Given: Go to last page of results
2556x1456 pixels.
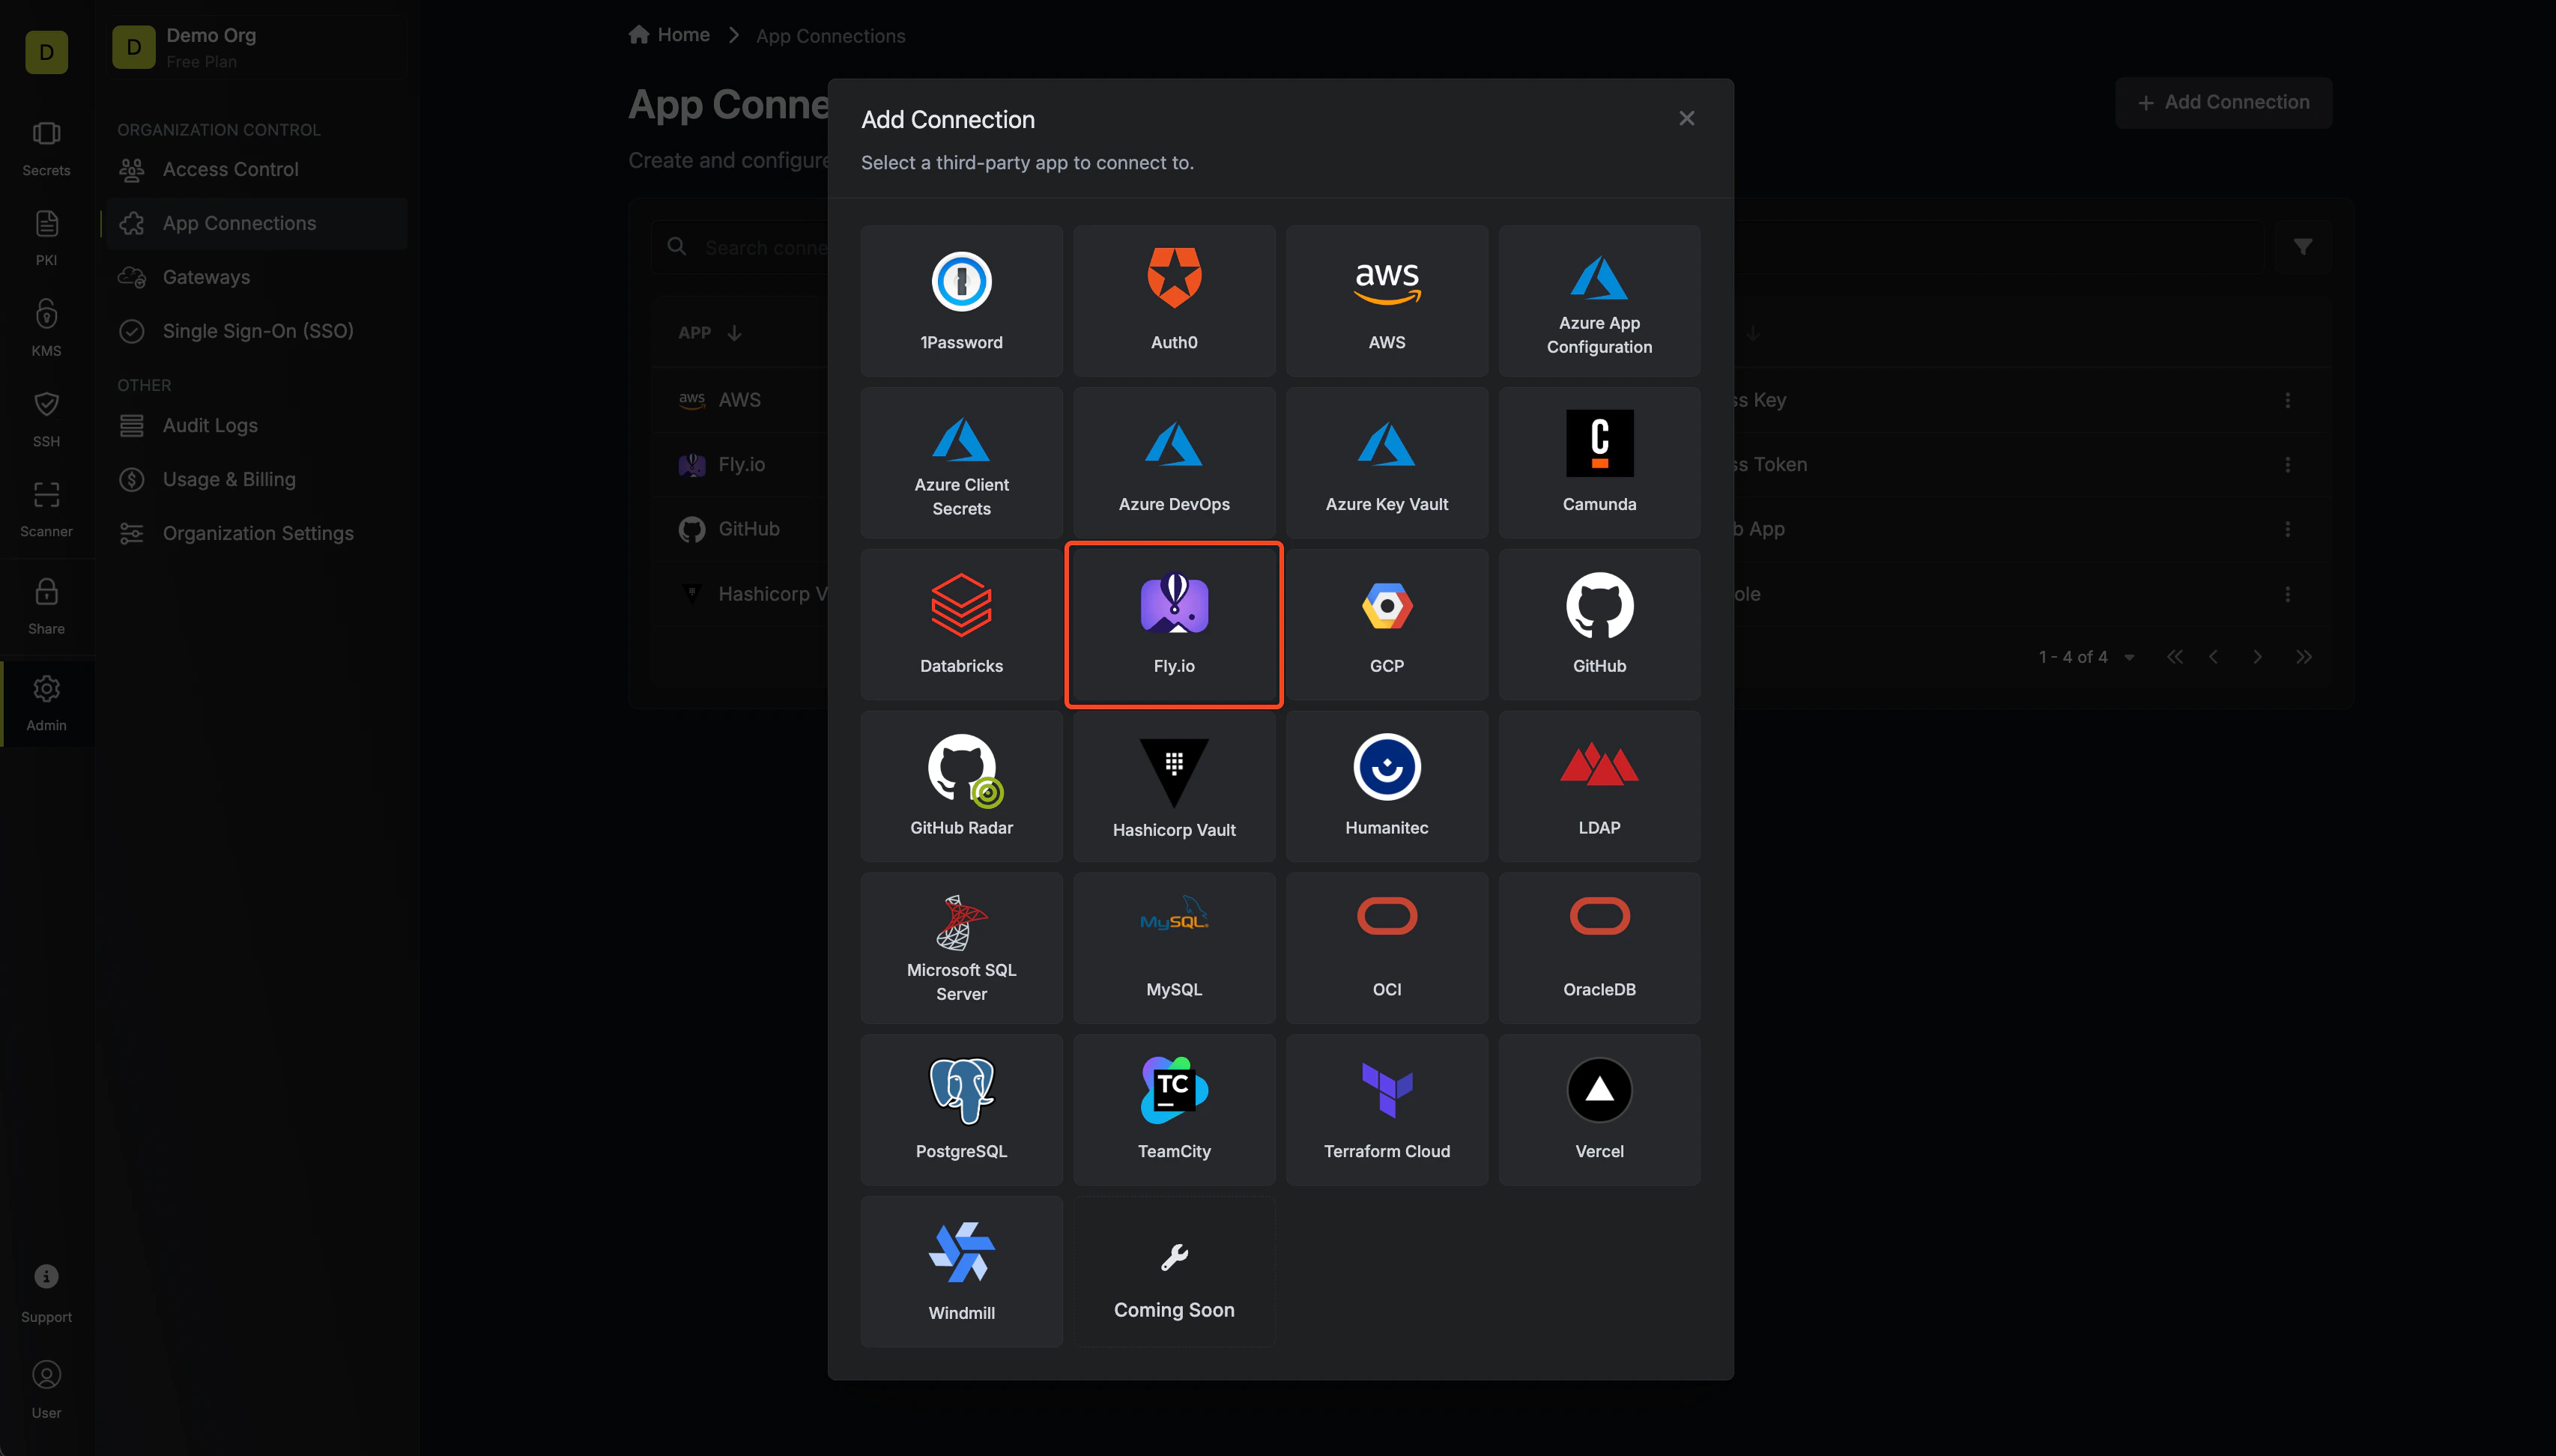Looking at the screenshot, I should 2303,657.
